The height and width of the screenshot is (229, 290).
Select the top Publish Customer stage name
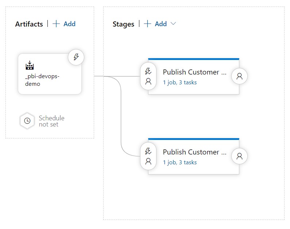(191, 72)
